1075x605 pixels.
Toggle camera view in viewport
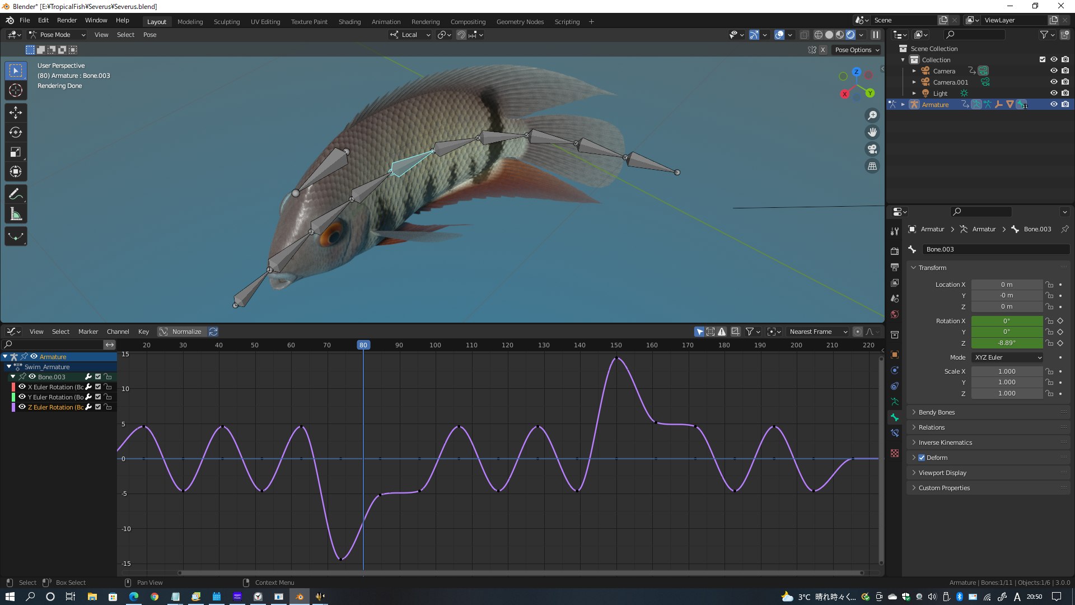pos(872,149)
